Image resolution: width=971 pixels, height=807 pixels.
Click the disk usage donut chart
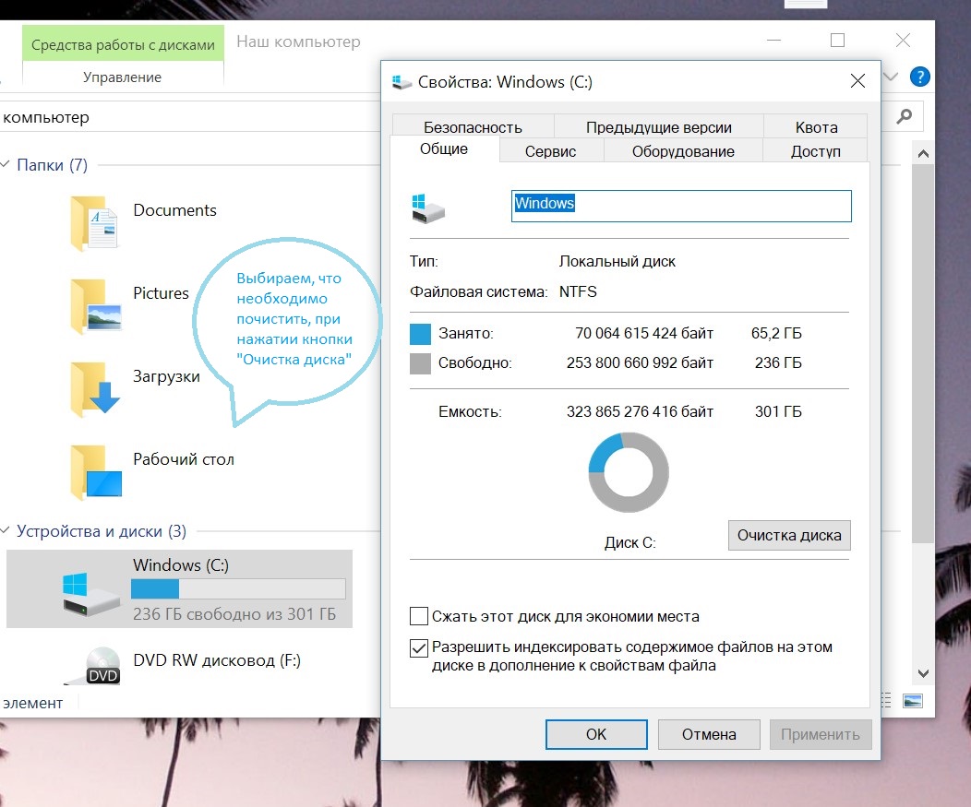(x=629, y=472)
